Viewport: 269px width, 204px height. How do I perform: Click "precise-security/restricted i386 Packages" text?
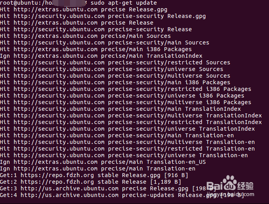pos(180,89)
